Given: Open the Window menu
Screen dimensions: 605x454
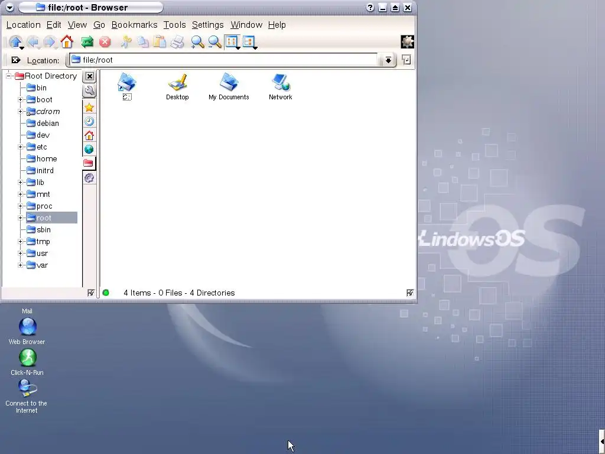Looking at the screenshot, I should pyautogui.click(x=246, y=25).
